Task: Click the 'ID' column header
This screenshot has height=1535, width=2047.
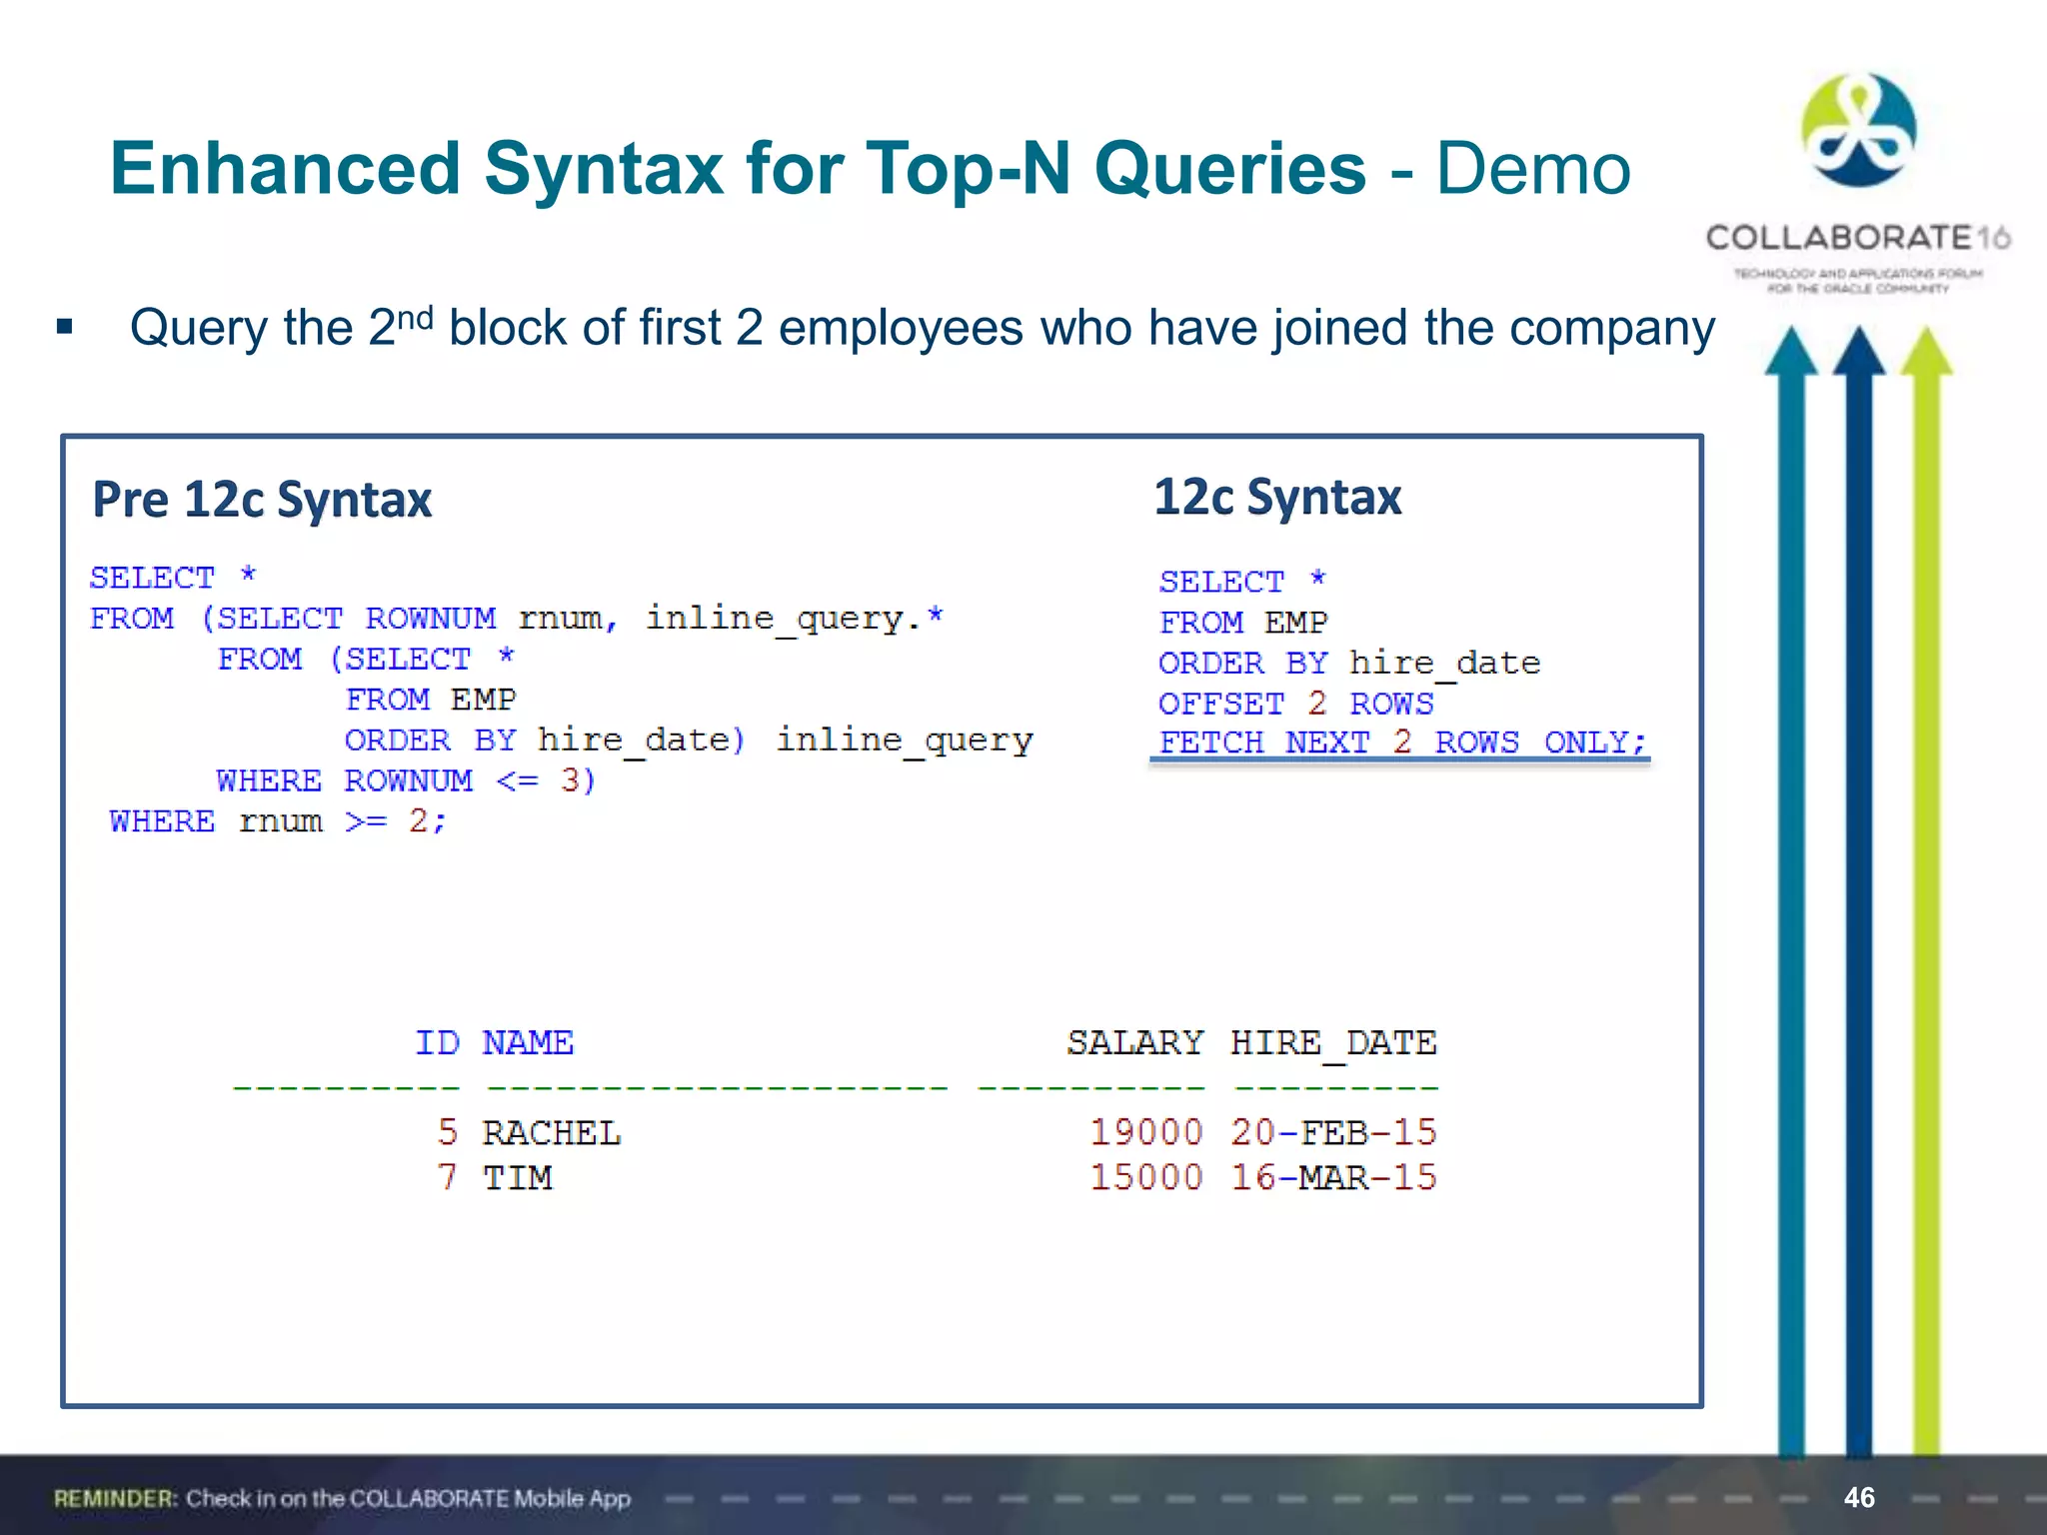Action: coord(438,1042)
